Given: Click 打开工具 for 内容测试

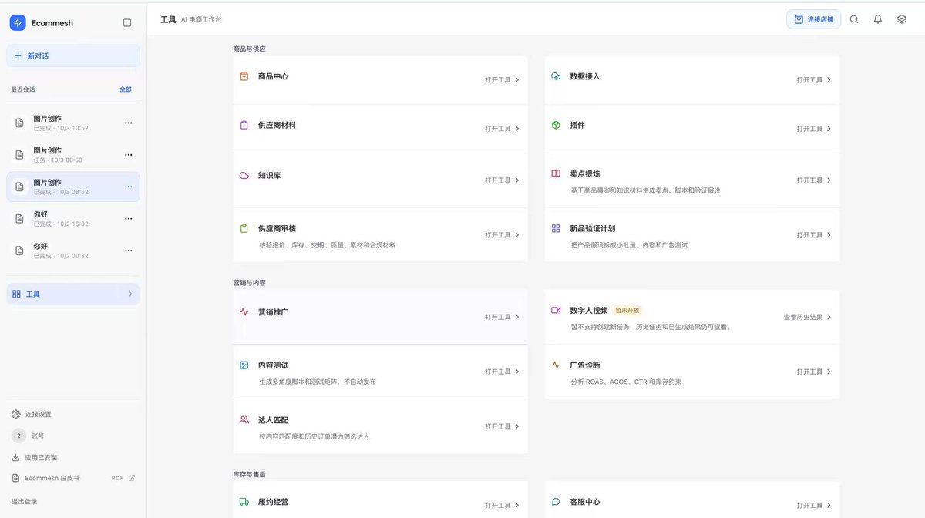Looking at the screenshot, I should pyautogui.click(x=498, y=372).
